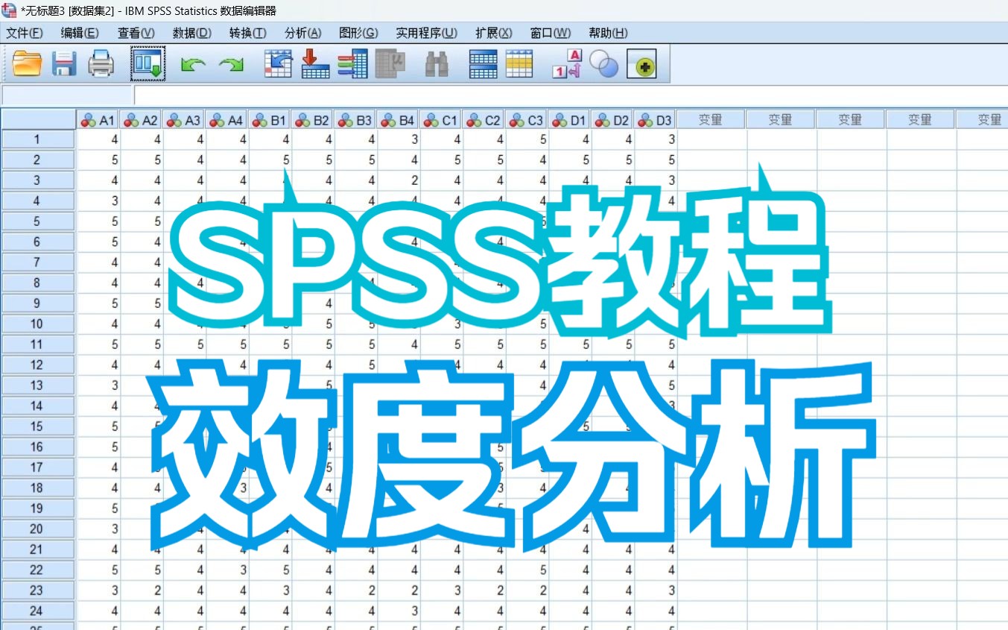The image size is (1008, 630).
Task: Open the Variables info icon
Action: [x=352, y=64]
